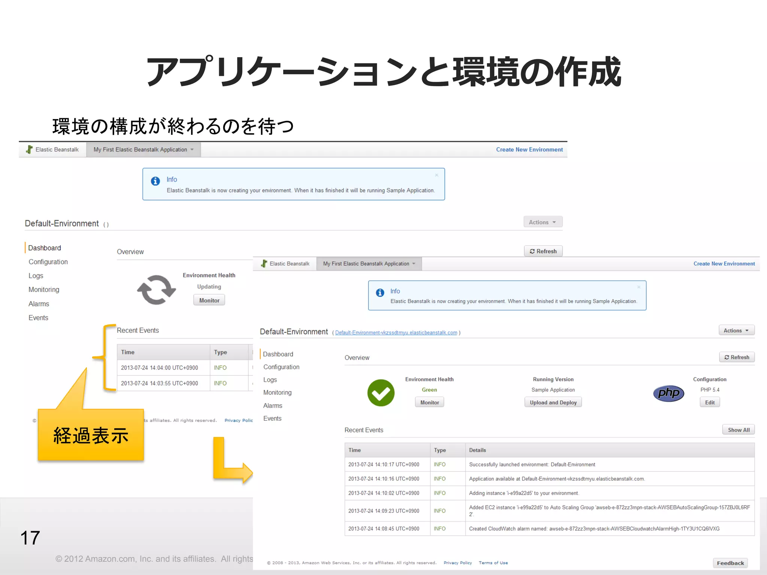Image resolution: width=767 pixels, height=575 pixels.
Task: Click the Privacy Policy link in the front window footer
Action: (458, 563)
